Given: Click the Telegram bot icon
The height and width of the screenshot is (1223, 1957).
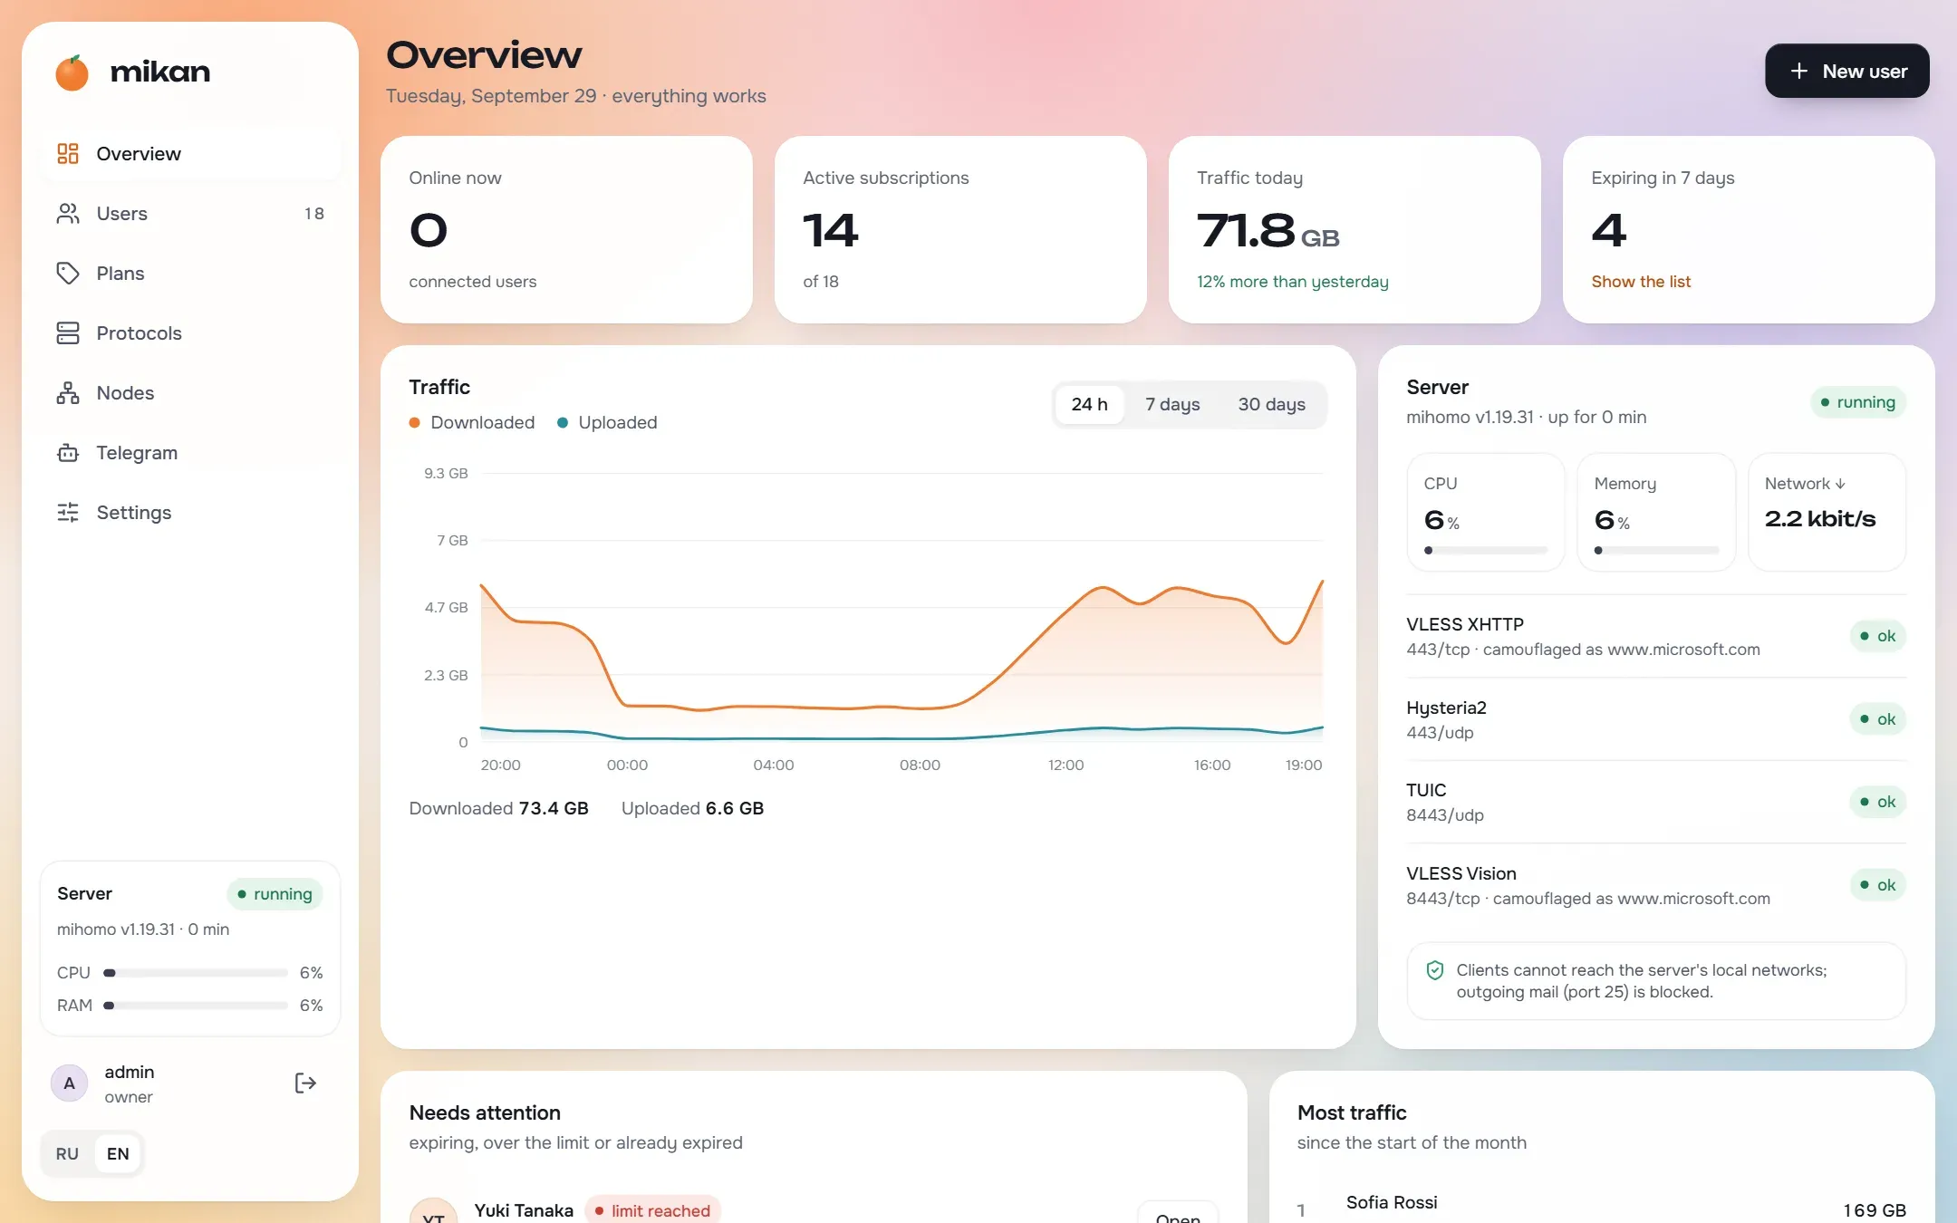Looking at the screenshot, I should coord(68,452).
